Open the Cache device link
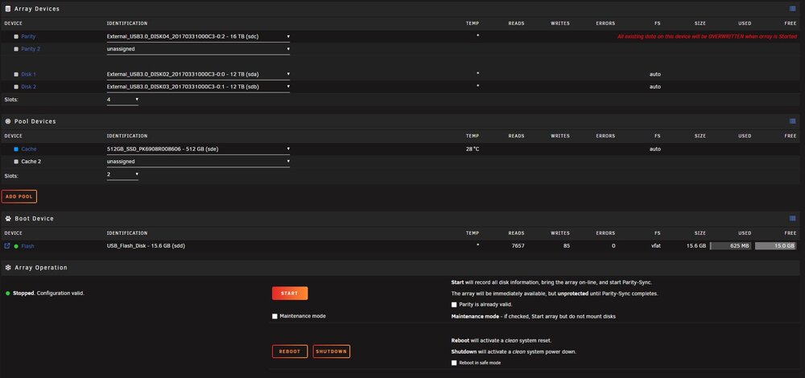The width and height of the screenshot is (805, 378). click(x=29, y=150)
